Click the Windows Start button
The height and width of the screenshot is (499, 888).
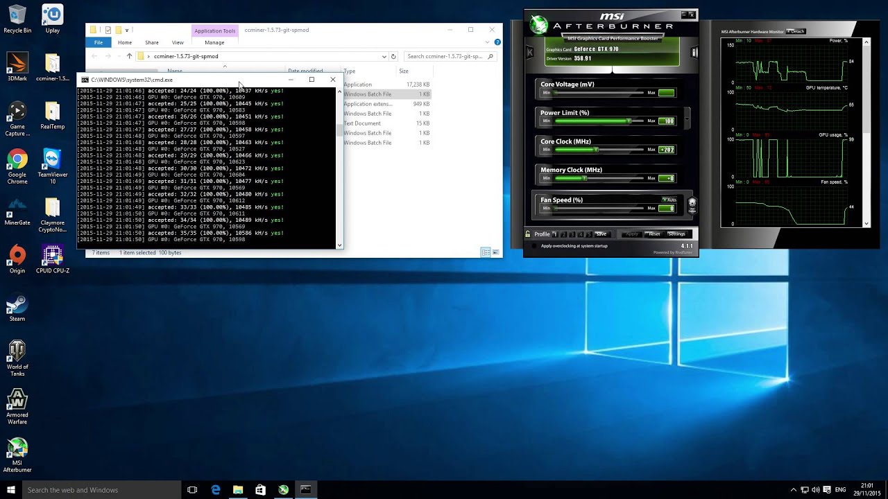pyautogui.click(x=11, y=490)
